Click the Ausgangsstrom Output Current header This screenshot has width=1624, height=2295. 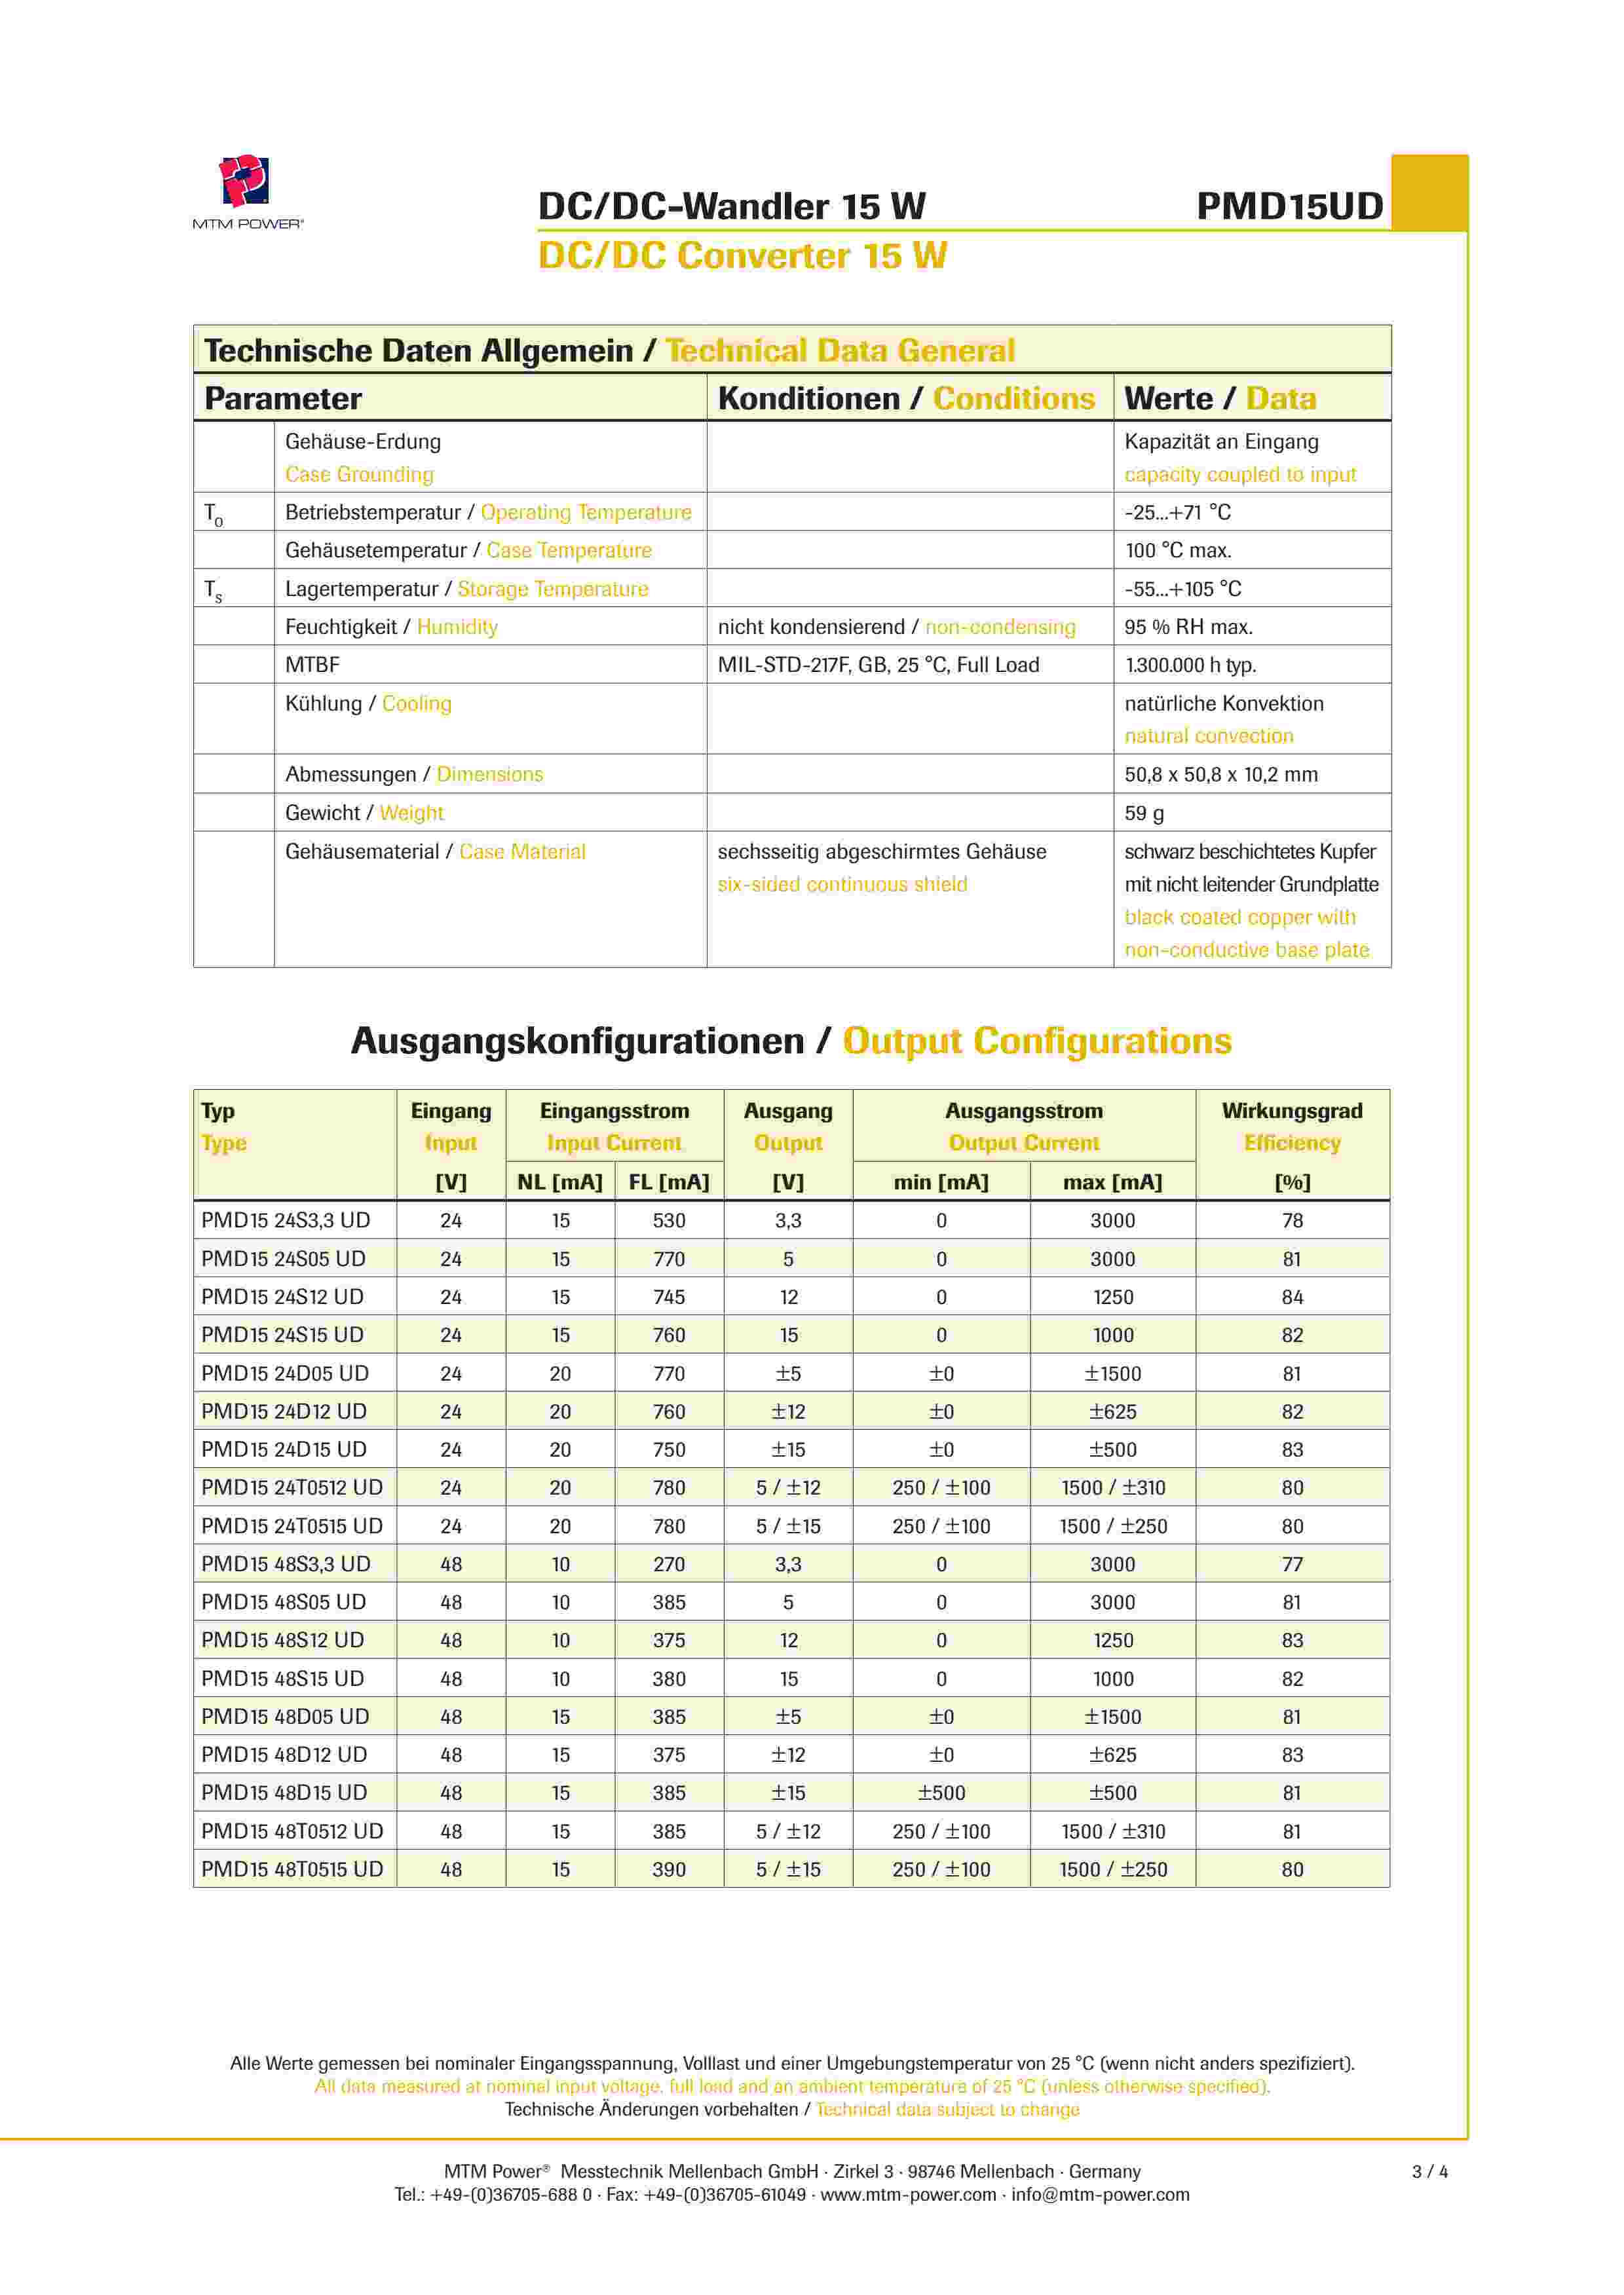click(1024, 1127)
